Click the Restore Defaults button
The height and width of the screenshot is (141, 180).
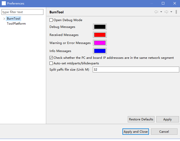[x=141, y=119]
